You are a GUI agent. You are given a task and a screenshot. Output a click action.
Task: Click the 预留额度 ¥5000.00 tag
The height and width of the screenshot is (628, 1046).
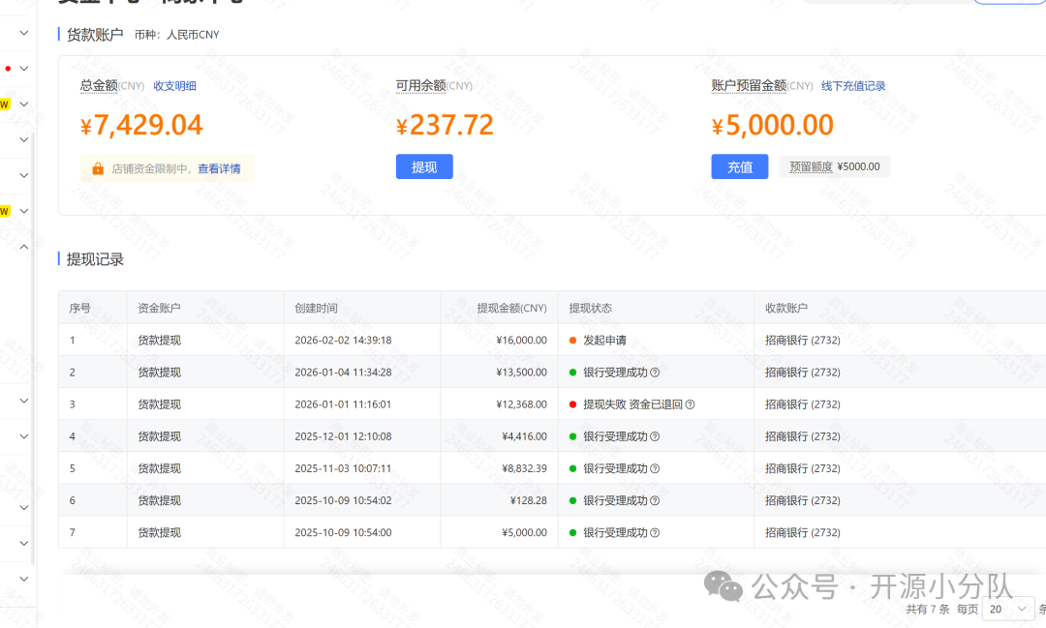[x=835, y=166]
